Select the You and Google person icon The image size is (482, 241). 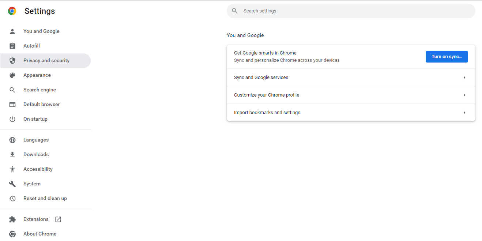pyautogui.click(x=12, y=31)
